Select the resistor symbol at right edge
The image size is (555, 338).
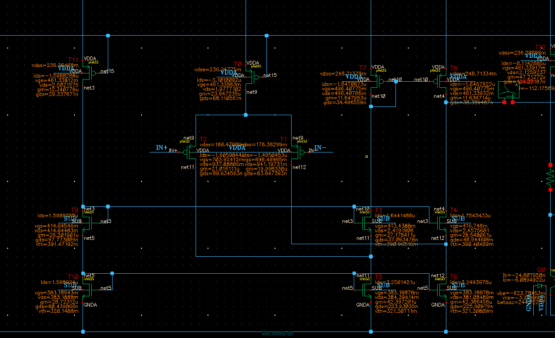tap(551, 177)
